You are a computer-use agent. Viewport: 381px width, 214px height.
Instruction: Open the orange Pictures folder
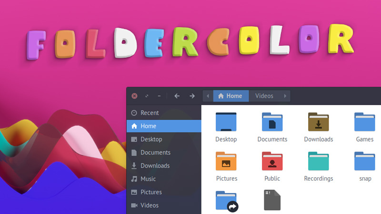point(226,161)
